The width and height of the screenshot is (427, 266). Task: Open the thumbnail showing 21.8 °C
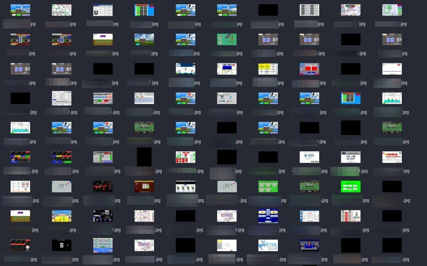[62, 186]
